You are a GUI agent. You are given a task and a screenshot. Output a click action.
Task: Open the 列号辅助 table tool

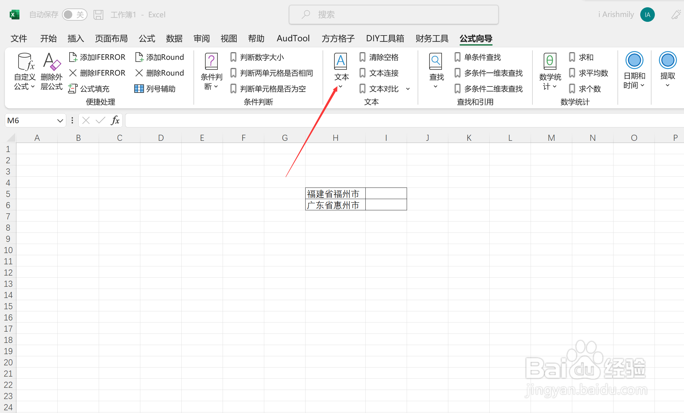point(155,89)
